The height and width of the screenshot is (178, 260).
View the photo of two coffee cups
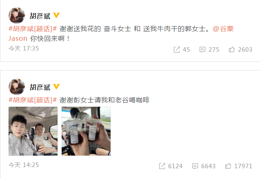(x=86, y=131)
